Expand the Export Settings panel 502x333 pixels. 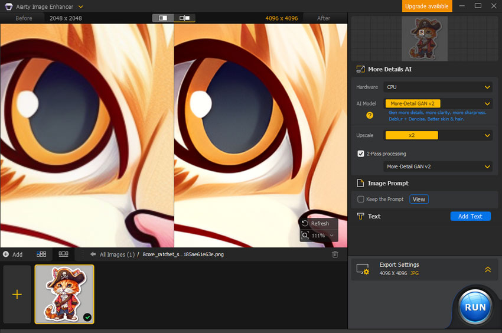pos(487,269)
